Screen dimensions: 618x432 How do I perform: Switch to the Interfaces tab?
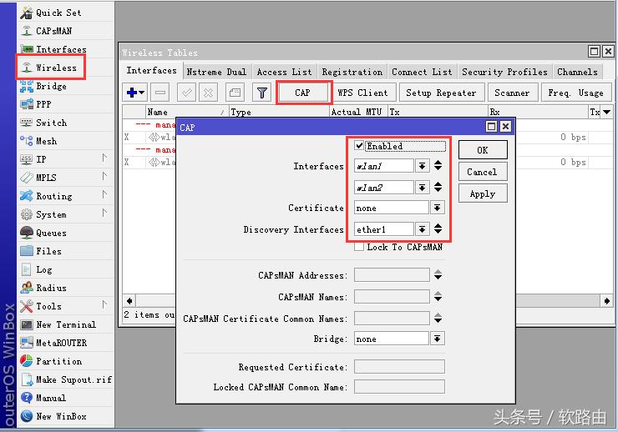pyautogui.click(x=152, y=70)
